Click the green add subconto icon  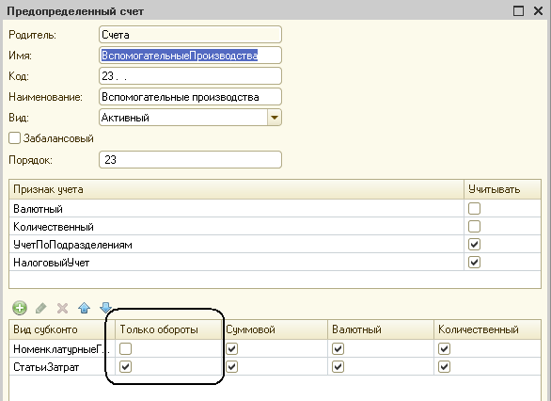click(x=20, y=308)
